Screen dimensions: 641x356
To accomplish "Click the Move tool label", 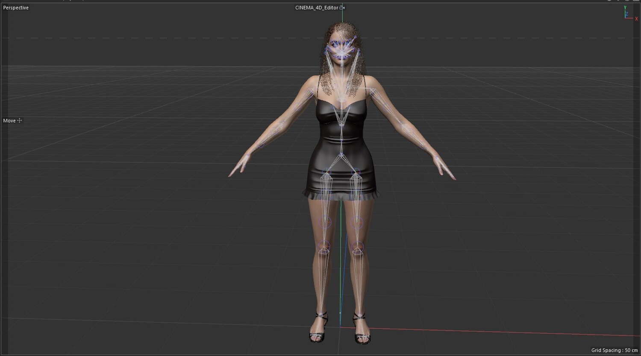I will [x=9, y=121].
